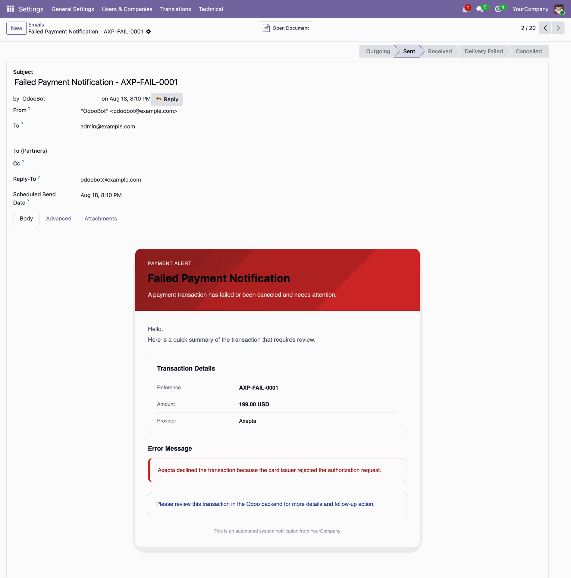Open the gear actions icon beside title
Image resolution: width=571 pixels, height=578 pixels.
click(148, 32)
